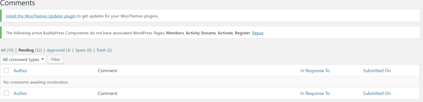The width and height of the screenshot is (423, 102).
Task: Click the Repair link for BuddyPress pages
Action: tap(258, 33)
